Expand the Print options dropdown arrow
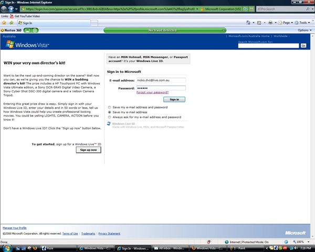Screen dimensions: 315x252 [x=276, y=23]
